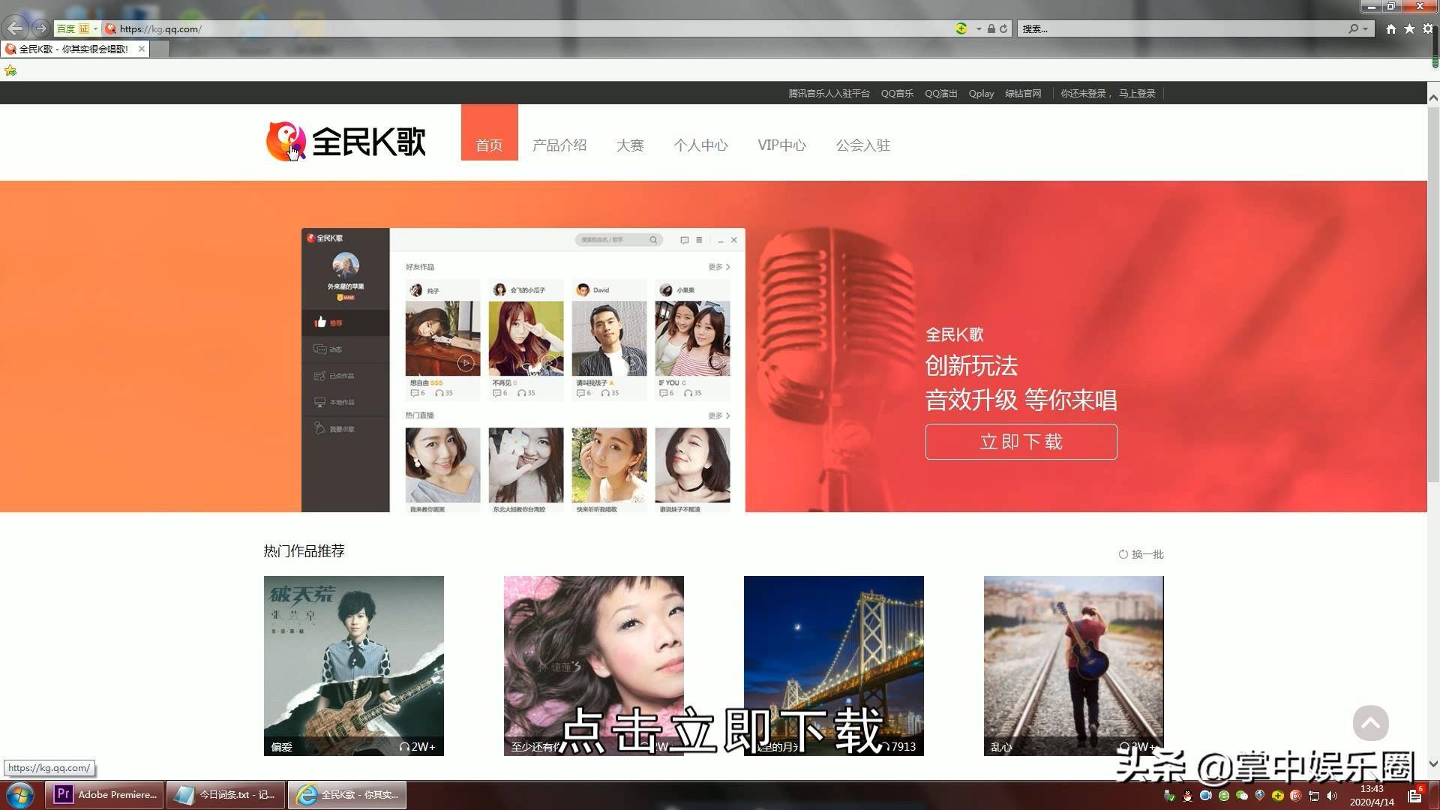Go back with the browser back arrow

point(15,28)
